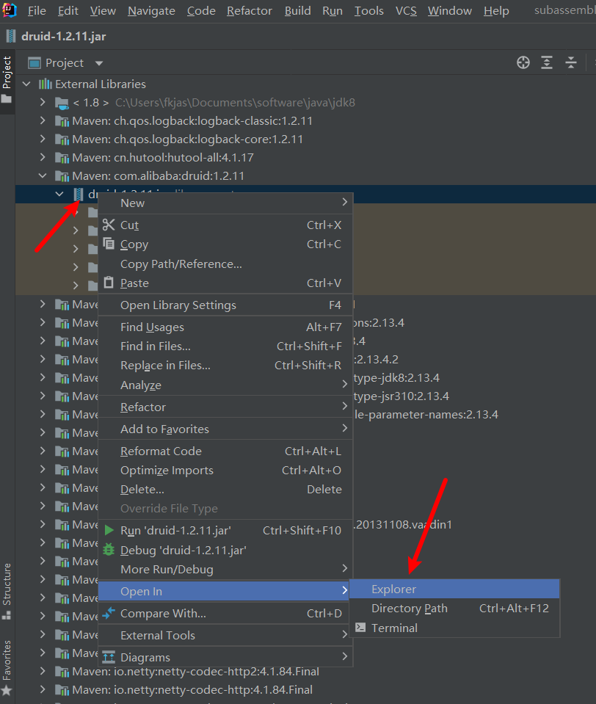Image resolution: width=596 pixels, height=704 pixels.
Task: Choose New in the context menu
Action: click(x=225, y=203)
